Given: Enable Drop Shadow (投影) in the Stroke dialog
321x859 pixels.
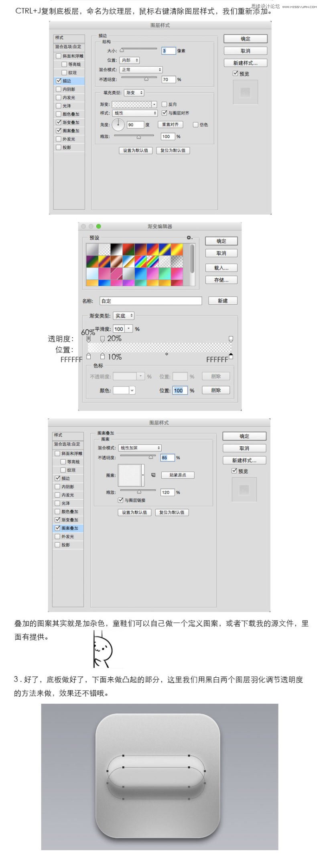Looking at the screenshot, I should 59,148.
